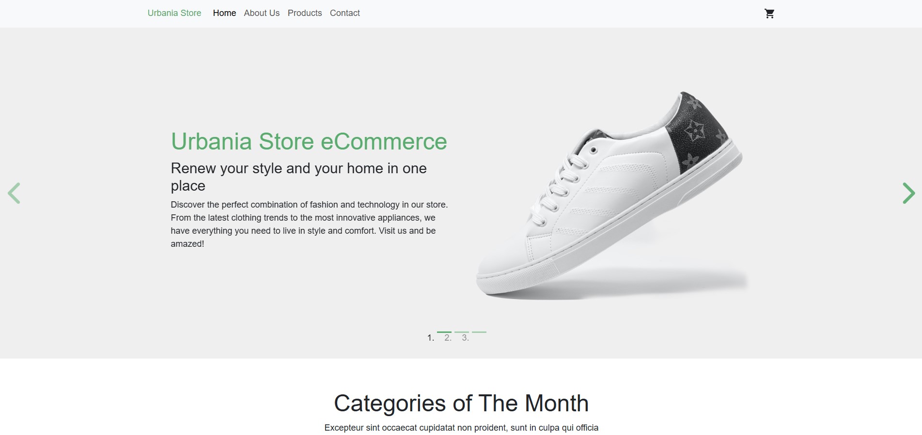The height and width of the screenshot is (435, 922).
Task: Click the 'Categories of The Month' heading
Action: (x=461, y=403)
